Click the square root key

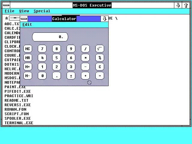point(100,49)
